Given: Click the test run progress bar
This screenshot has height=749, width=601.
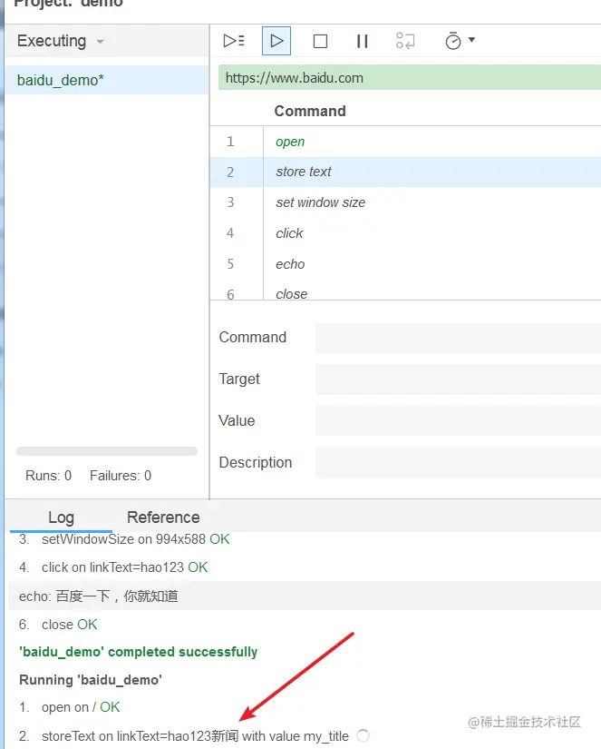Looking at the screenshot, I should [x=107, y=451].
